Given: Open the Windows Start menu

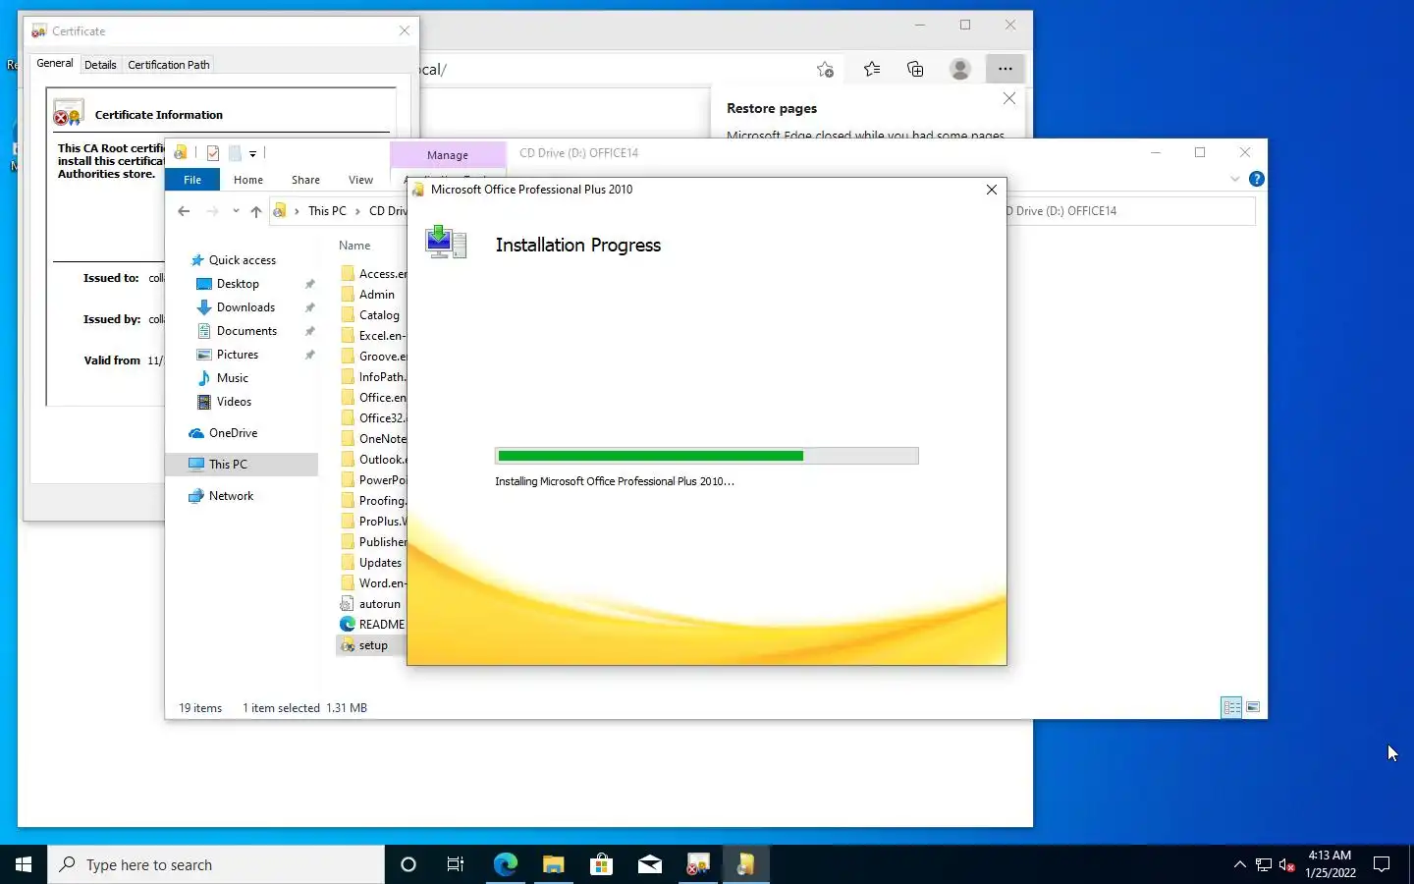Looking at the screenshot, I should (24, 864).
